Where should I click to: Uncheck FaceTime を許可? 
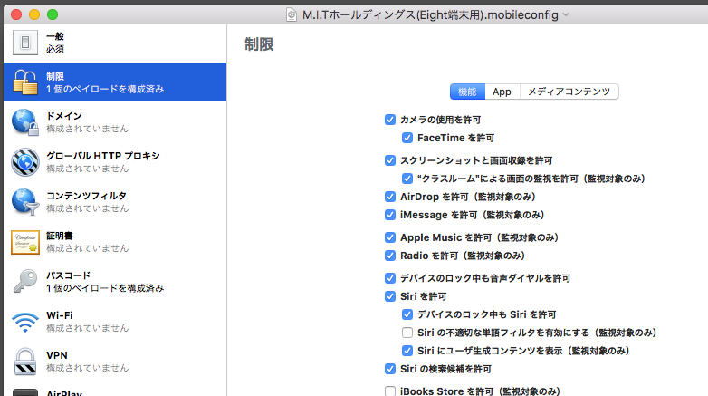pyautogui.click(x=407, y=138)
